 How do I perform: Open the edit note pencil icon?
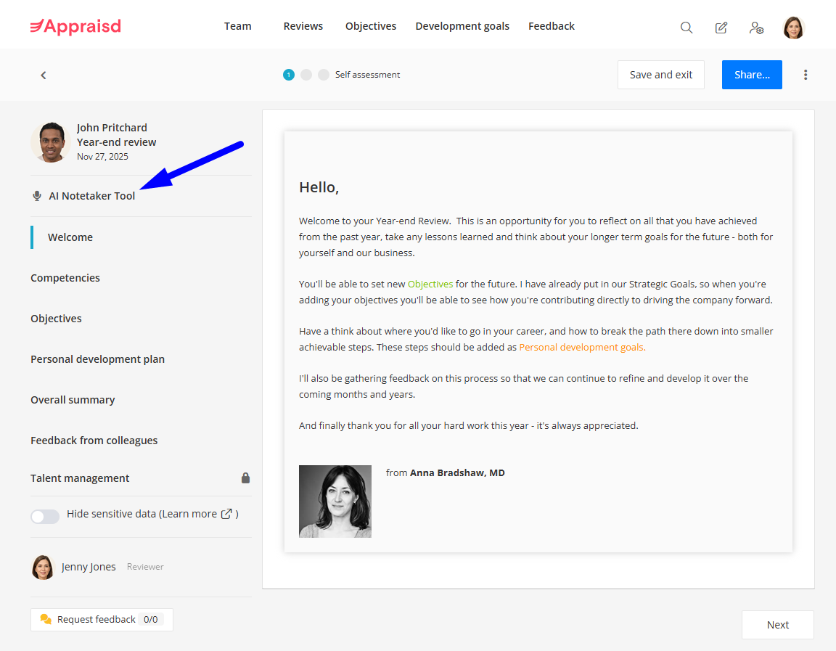coord(721,28)
